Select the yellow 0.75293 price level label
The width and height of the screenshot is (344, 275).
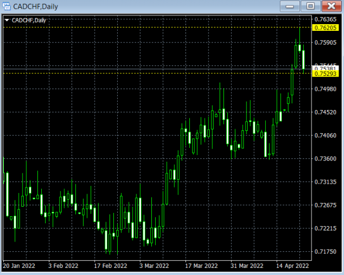click(325, 74)
